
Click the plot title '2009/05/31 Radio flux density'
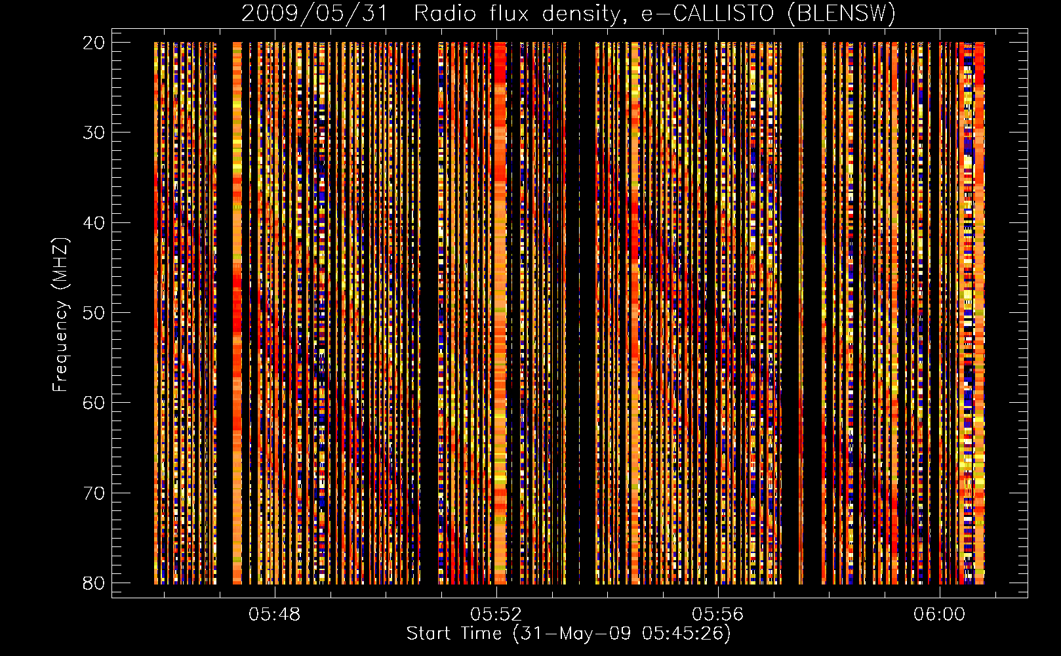[x=568, y=14]
